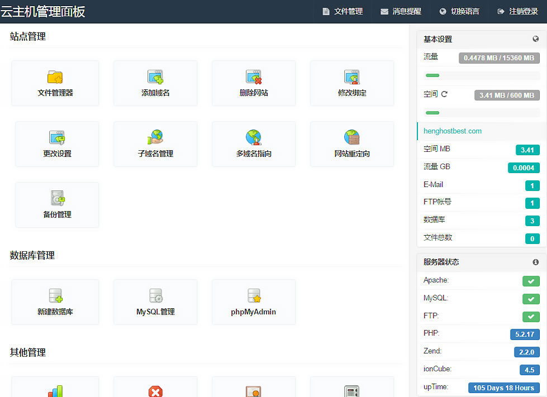This screenshot has height=397, width=547.
Task: Click the 服务器状态 panel title
Action: 441,262
